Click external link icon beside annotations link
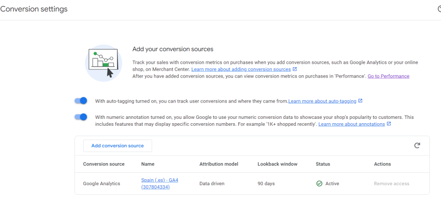Viewport: 441px width, 199px height. click(389, 124)
